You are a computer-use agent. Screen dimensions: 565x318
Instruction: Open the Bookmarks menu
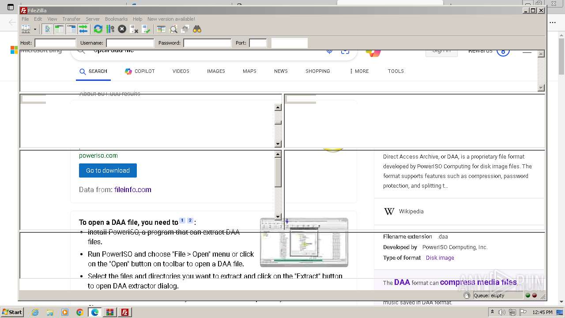(116, 19)
